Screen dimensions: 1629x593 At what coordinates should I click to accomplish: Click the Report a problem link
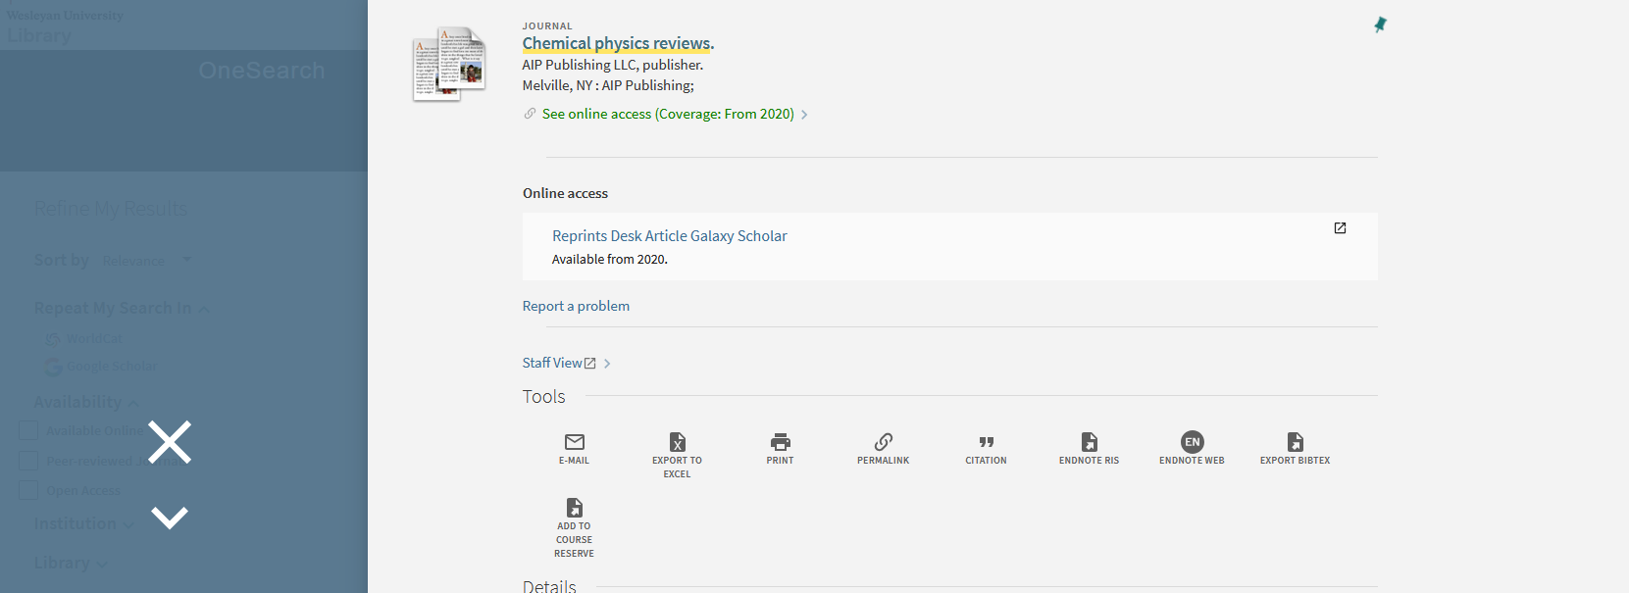tap(576, 306)
